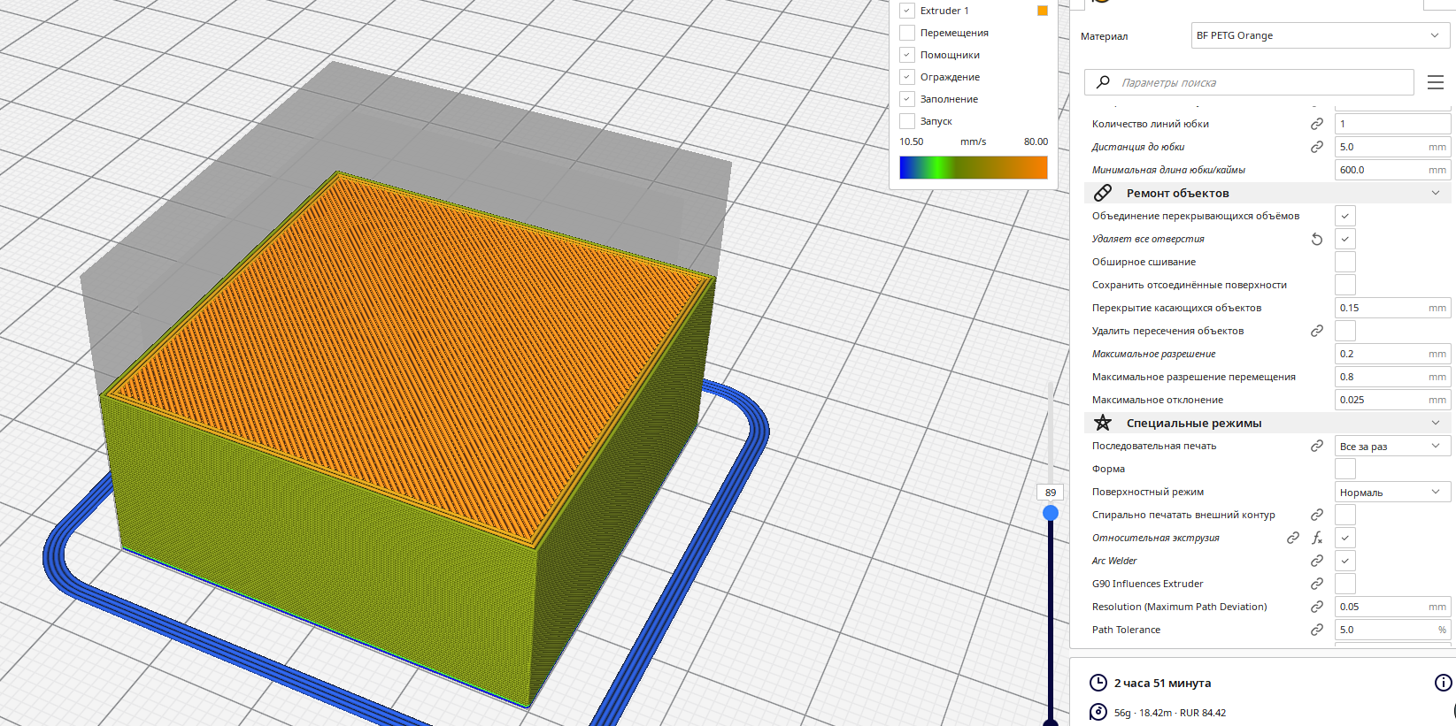The height and width of the screenshot is (726, 1456).
Task: Toggle Extruder 1 visibility checkbox
Action: coord(907,11)
